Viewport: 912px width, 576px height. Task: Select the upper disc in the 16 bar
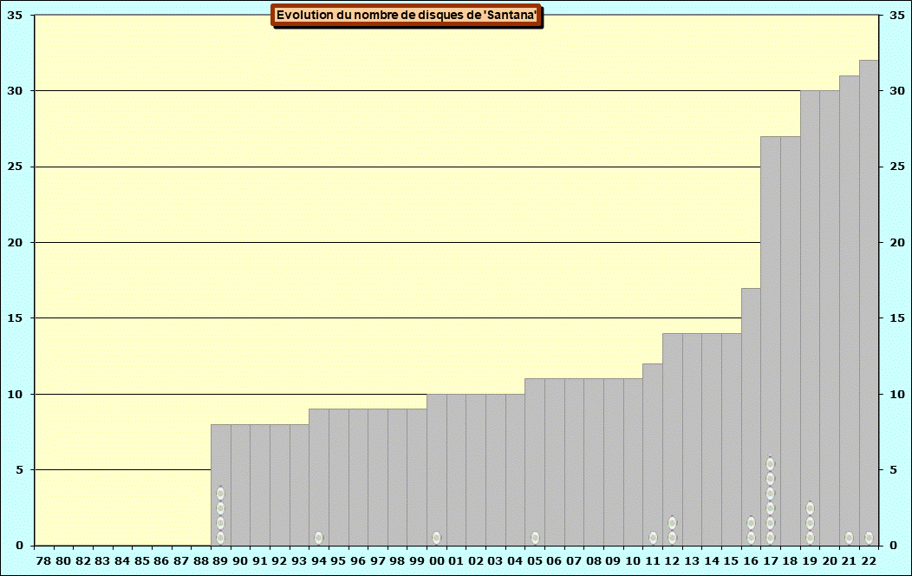point(751,523)
